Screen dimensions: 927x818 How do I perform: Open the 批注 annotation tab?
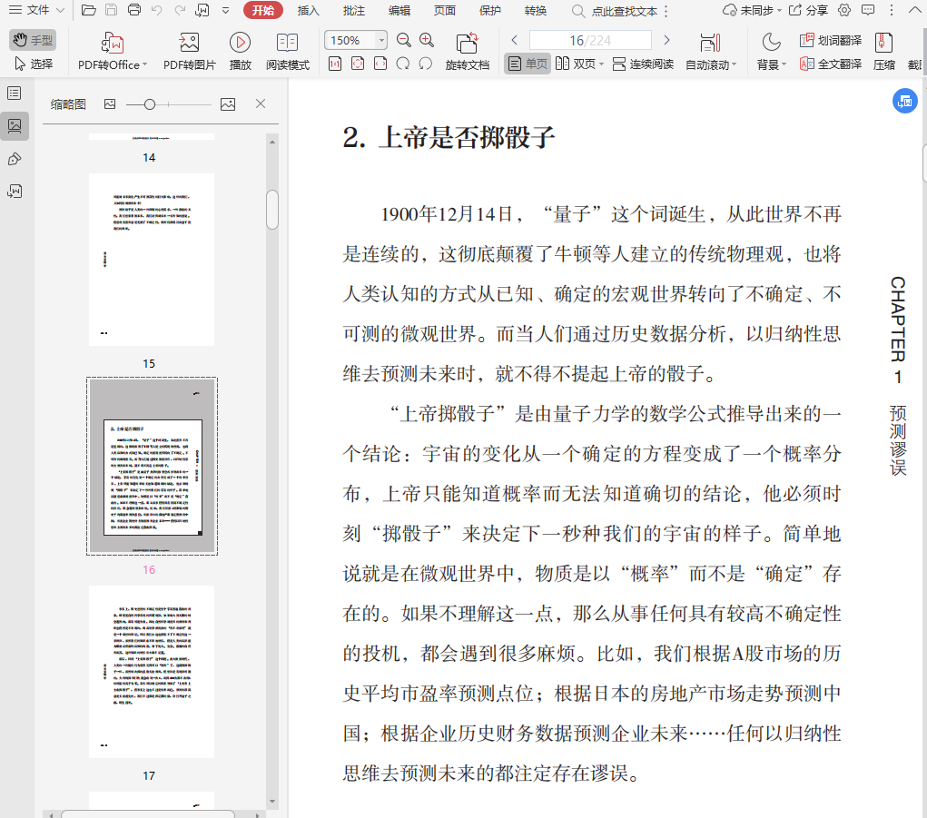point(354,11)
